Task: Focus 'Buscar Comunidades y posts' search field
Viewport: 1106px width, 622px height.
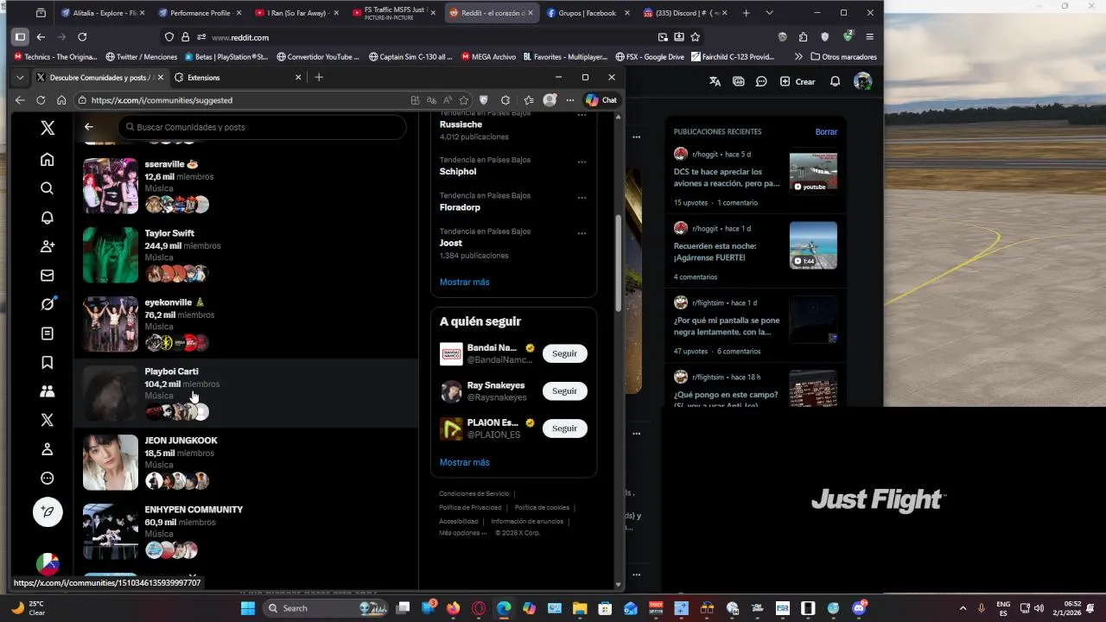Action: (x=262, y=127)
